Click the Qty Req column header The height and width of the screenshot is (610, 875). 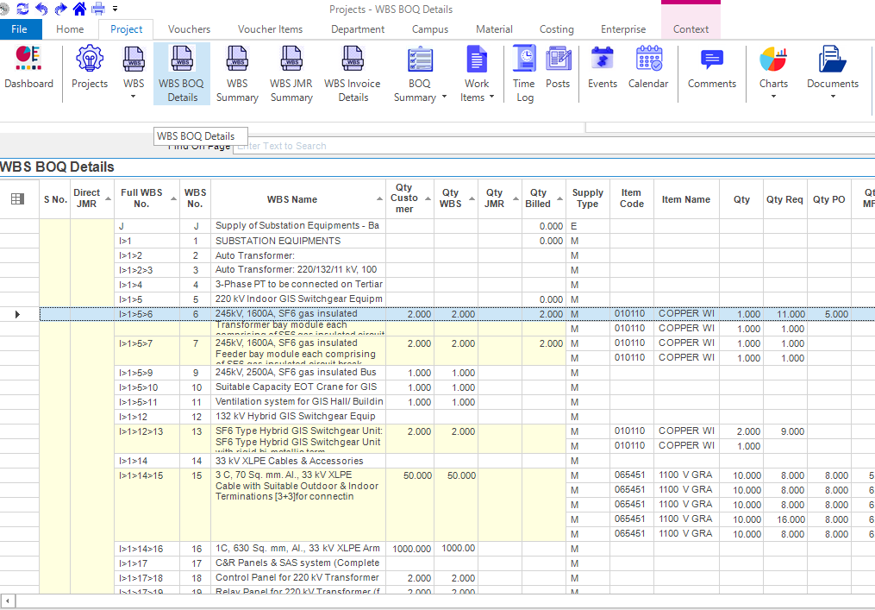[x=784, y=198]
